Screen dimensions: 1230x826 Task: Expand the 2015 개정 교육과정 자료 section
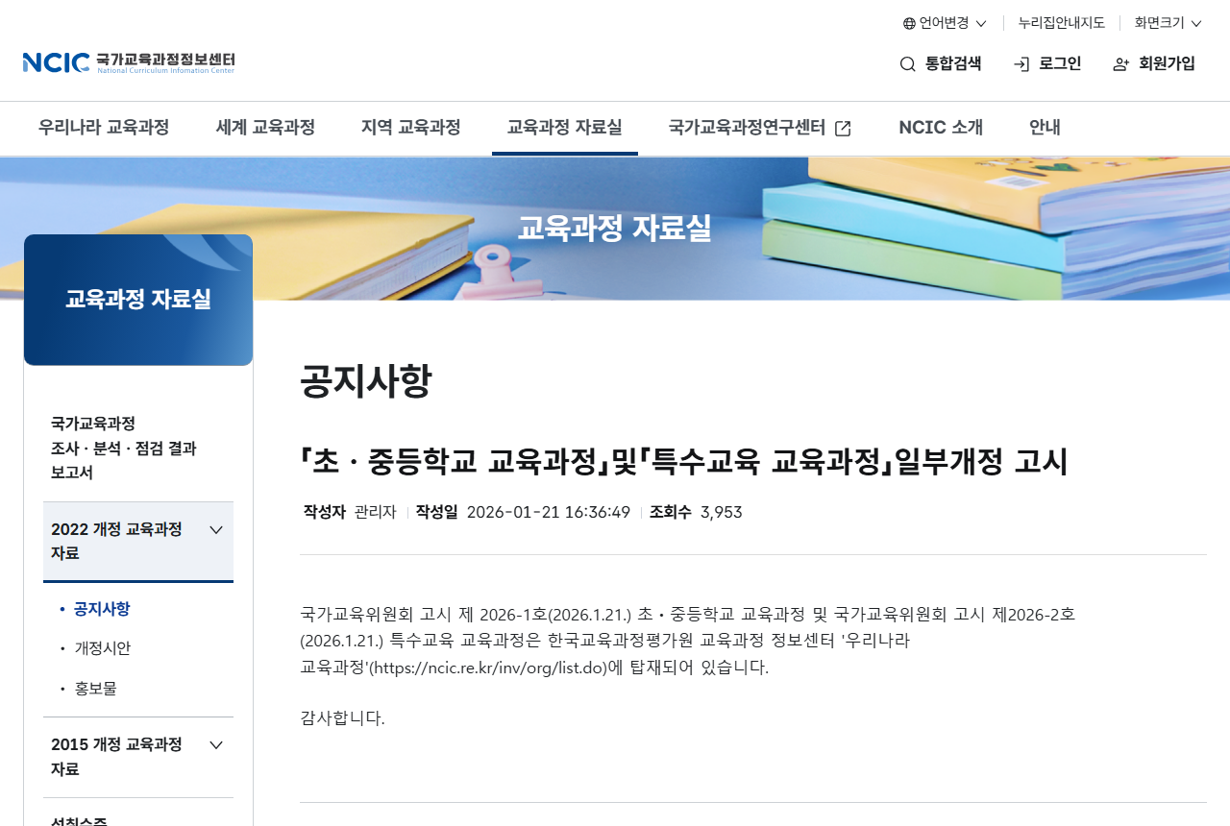[x=138, y=757]
